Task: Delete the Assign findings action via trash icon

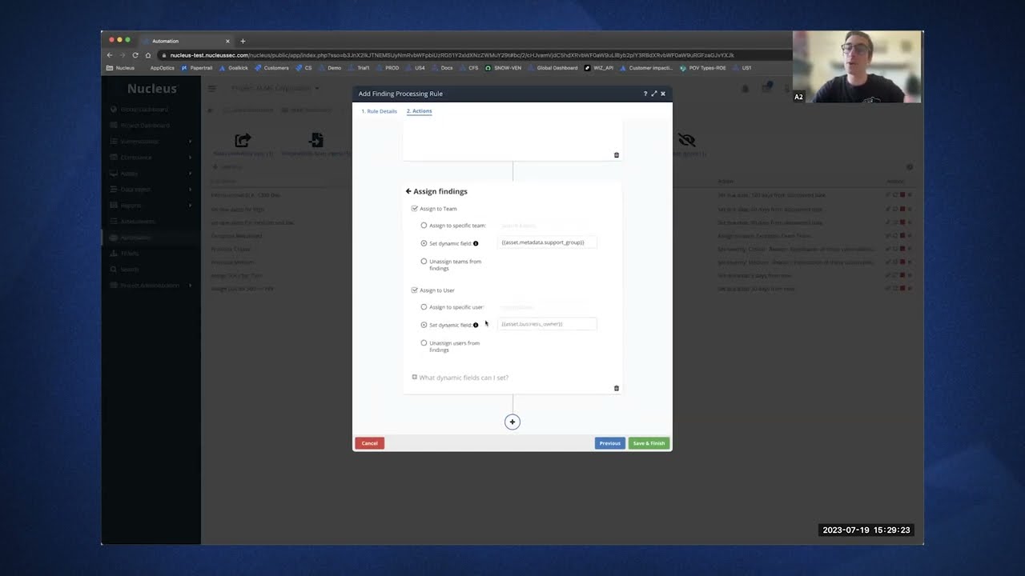Action: click(617, 388)
